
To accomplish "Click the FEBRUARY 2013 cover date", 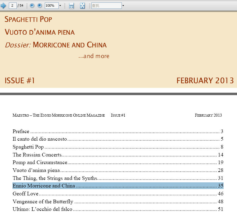I will (205, 81).
